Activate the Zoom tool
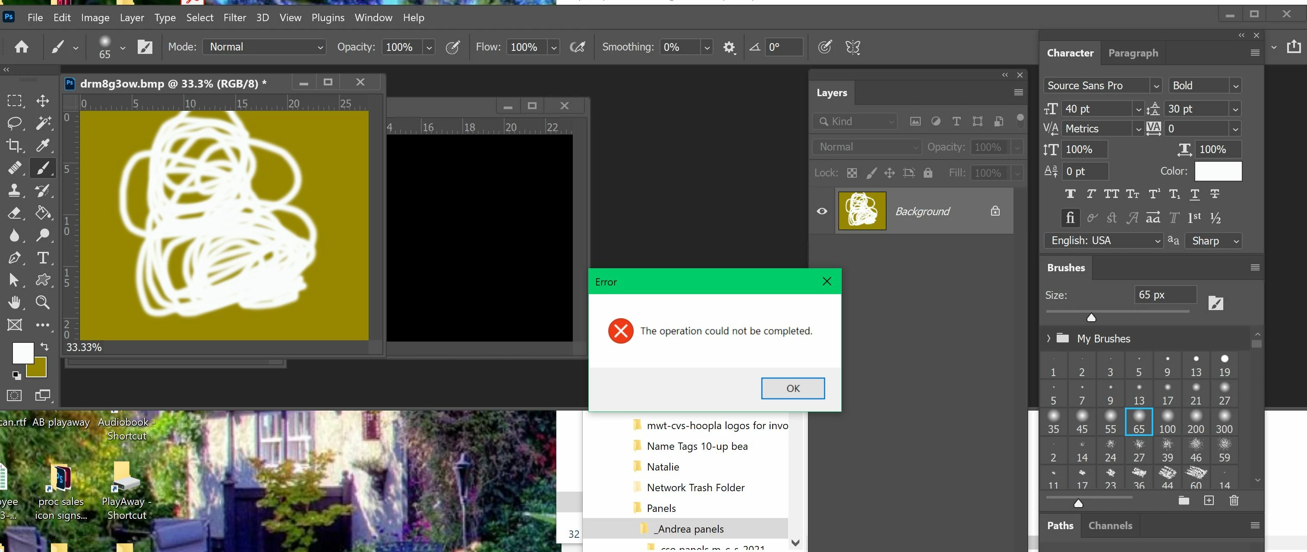This screenshot has width=1307, height=552. [43, 303]
